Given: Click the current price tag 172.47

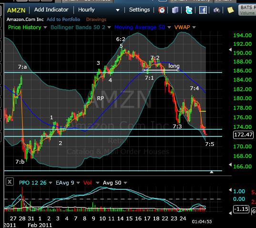Looking at the screenshot, I should pyautogui.click(x=243, y=135).
